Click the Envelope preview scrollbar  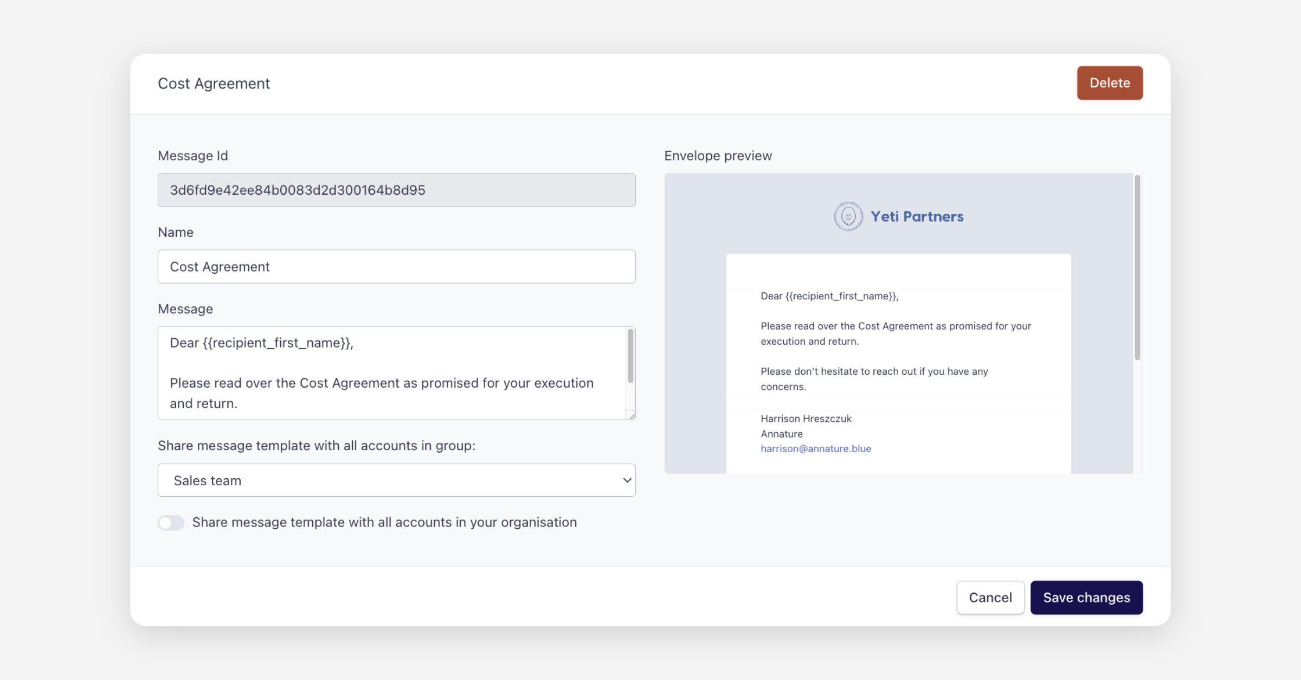tap(1137, 267)
